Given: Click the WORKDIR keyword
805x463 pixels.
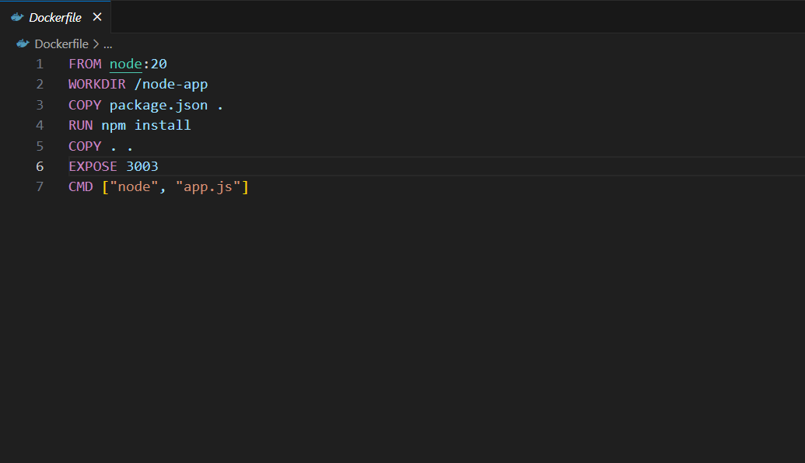Looking at the screenshot, I should [x=97, y=84].
